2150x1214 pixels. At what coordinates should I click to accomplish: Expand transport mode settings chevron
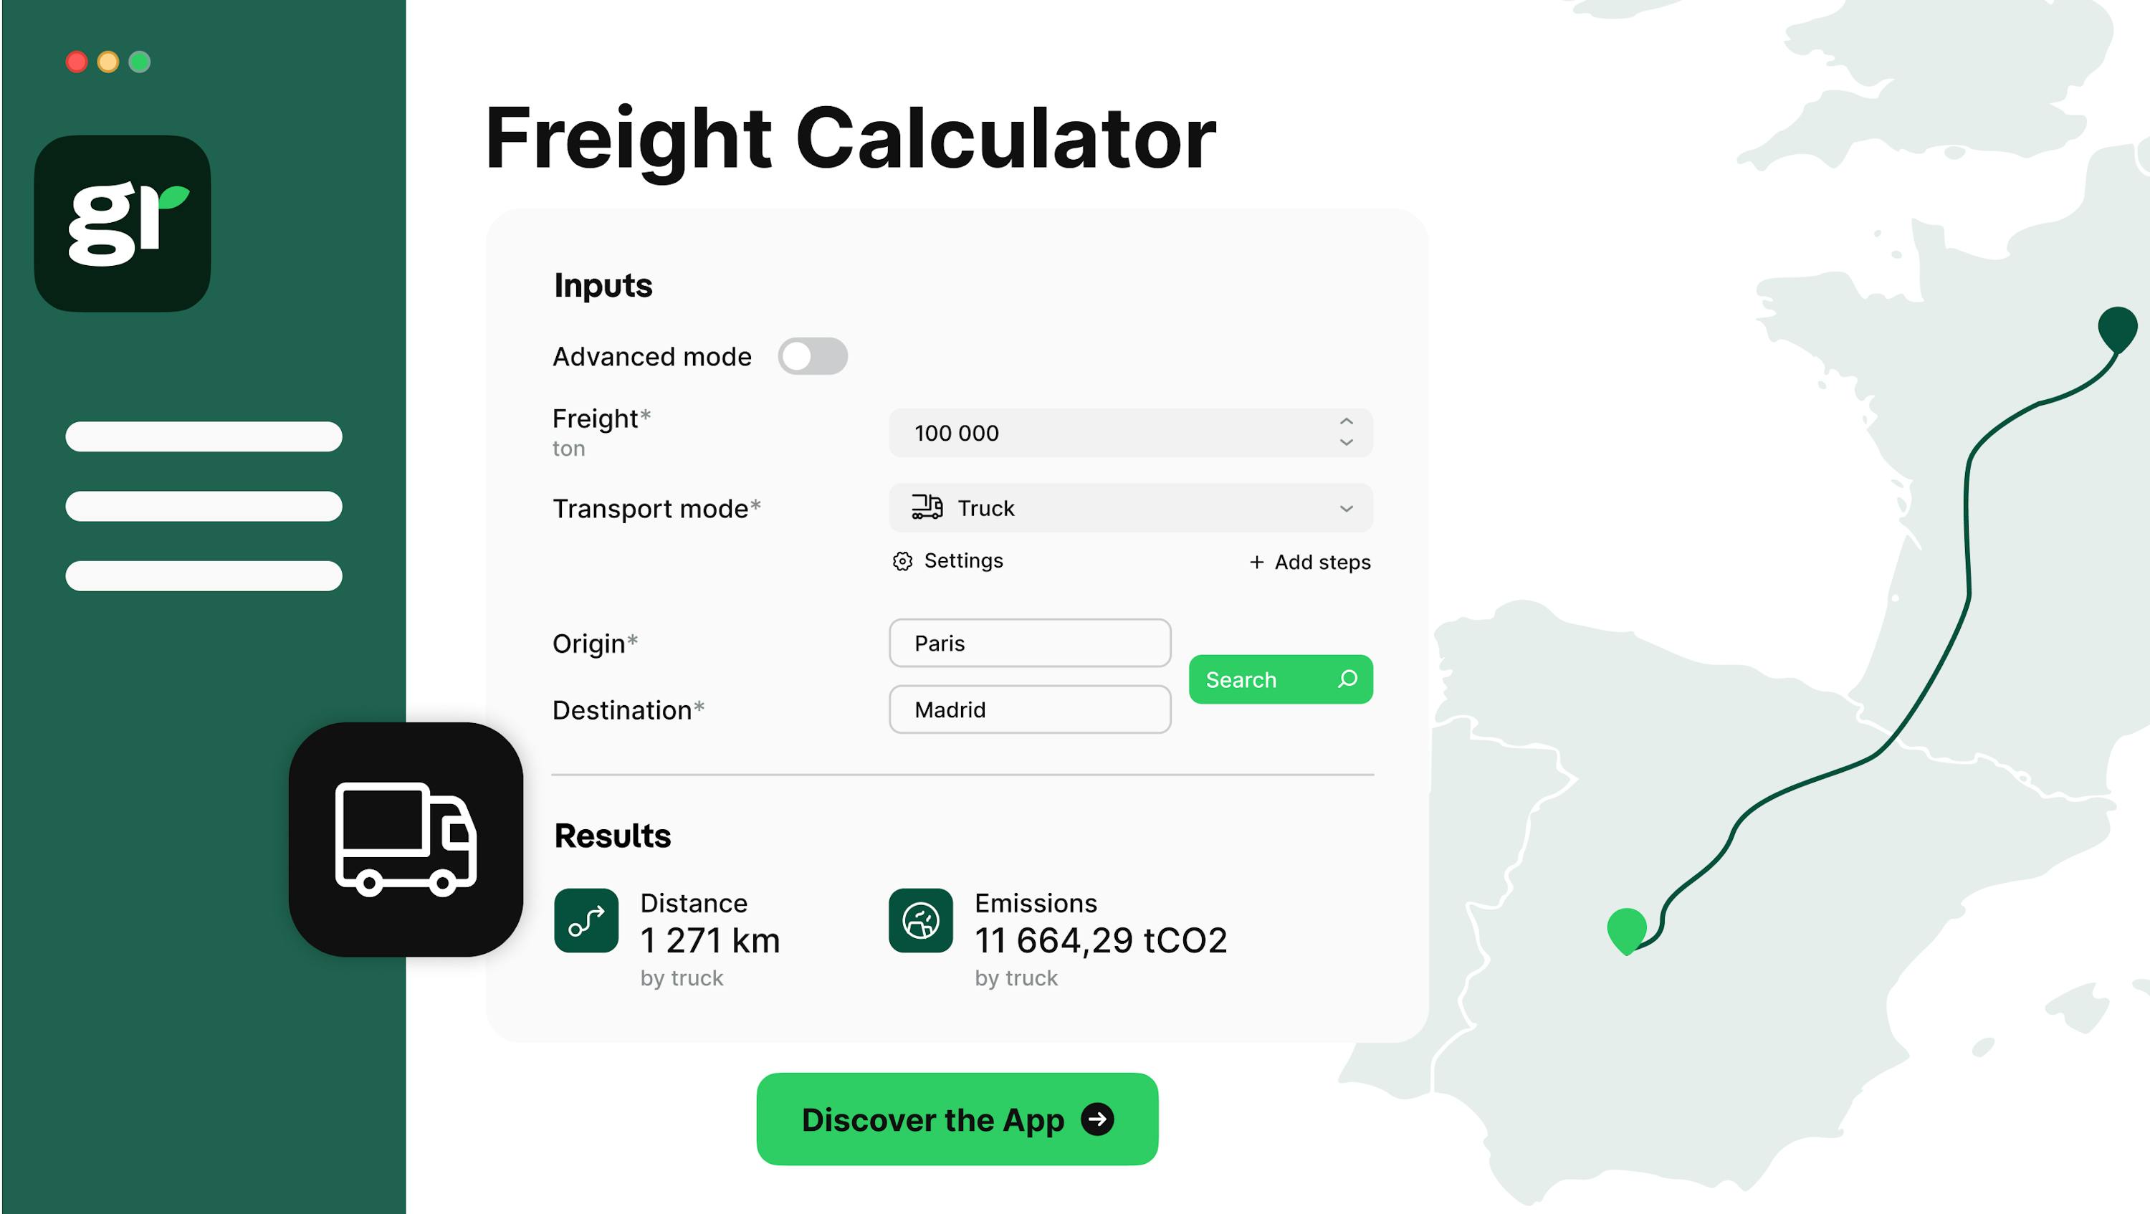pyautogui.click(x=1347, y=510)
